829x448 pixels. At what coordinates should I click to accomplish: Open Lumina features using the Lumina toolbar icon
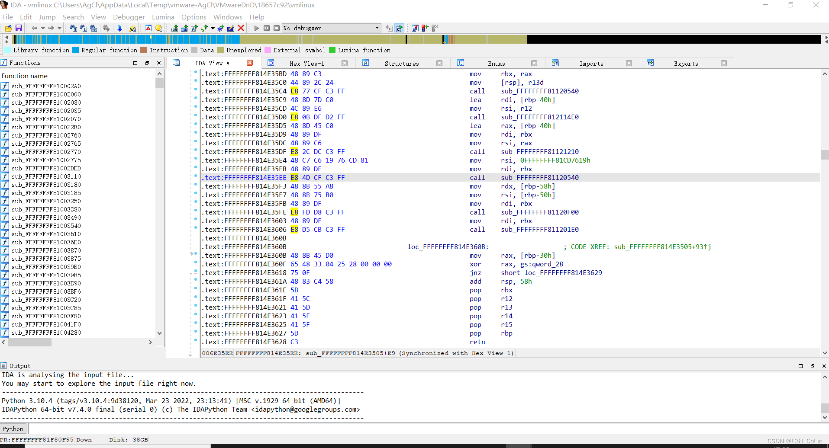pyautogui.click(x=132, y=28)
